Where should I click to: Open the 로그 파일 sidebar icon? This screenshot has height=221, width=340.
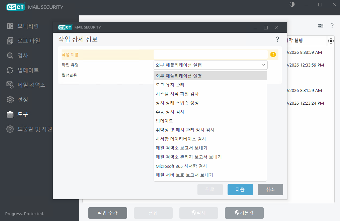10,41
